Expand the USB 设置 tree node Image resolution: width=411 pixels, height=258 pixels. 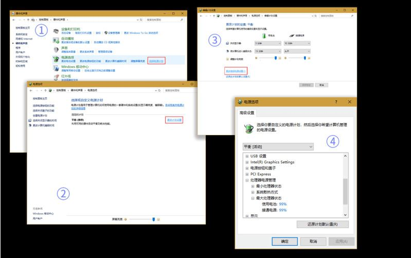click(x=247, y=156)
